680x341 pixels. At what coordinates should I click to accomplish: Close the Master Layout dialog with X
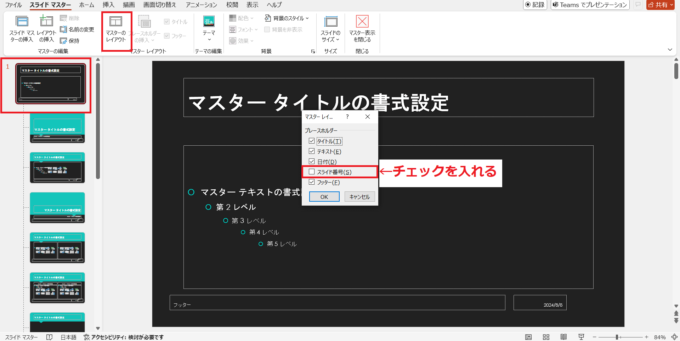coord(368,117)
